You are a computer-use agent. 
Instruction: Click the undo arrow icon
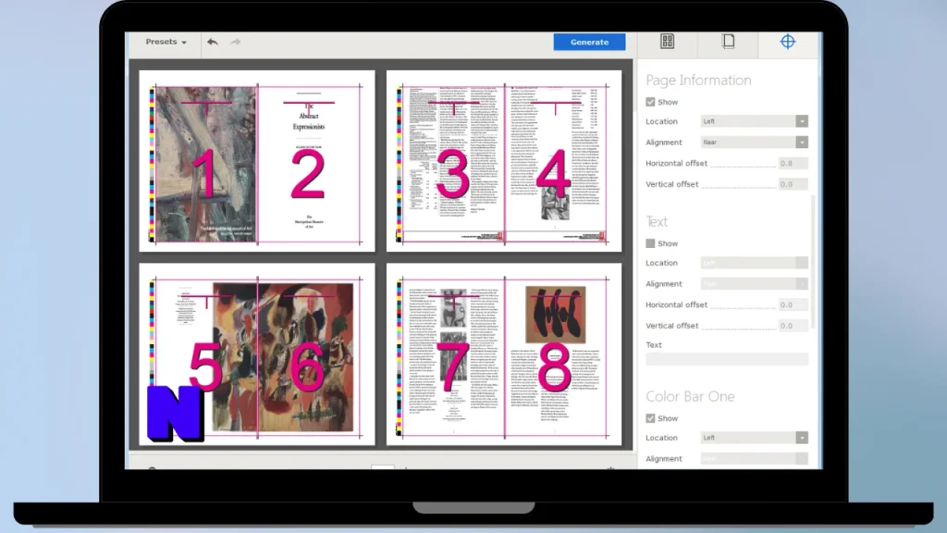213,42
